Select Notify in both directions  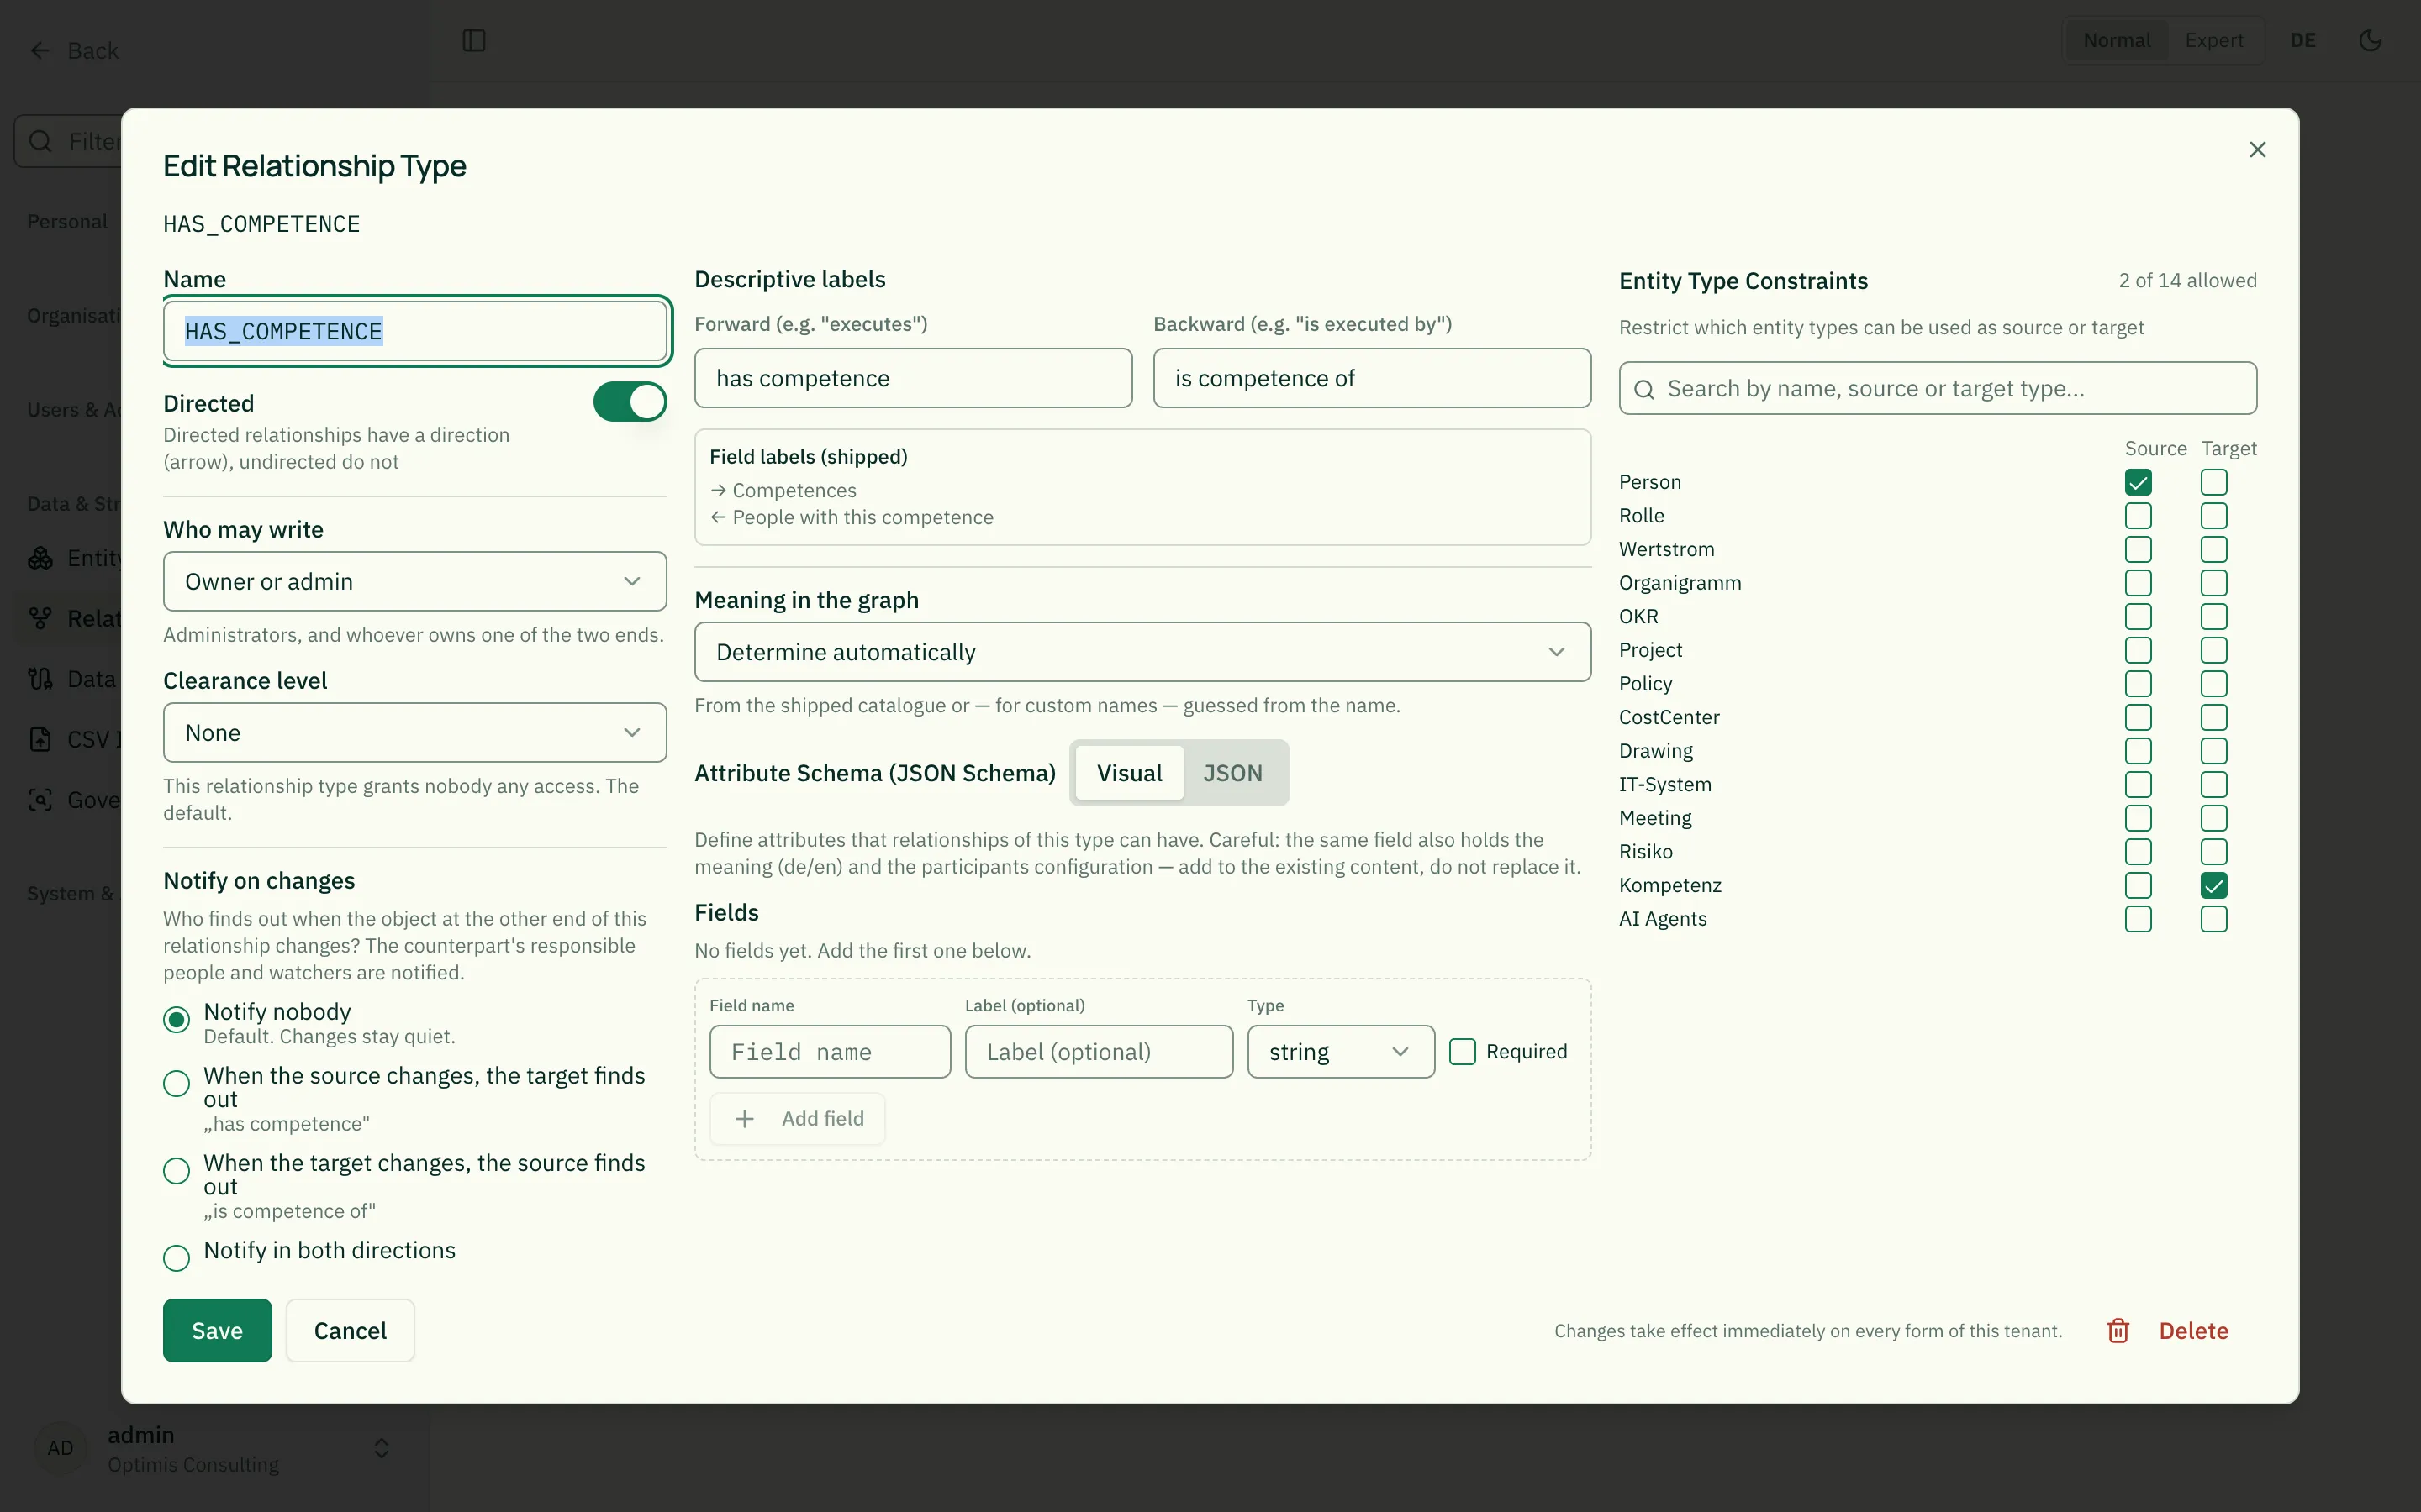tap(176, 1258)
